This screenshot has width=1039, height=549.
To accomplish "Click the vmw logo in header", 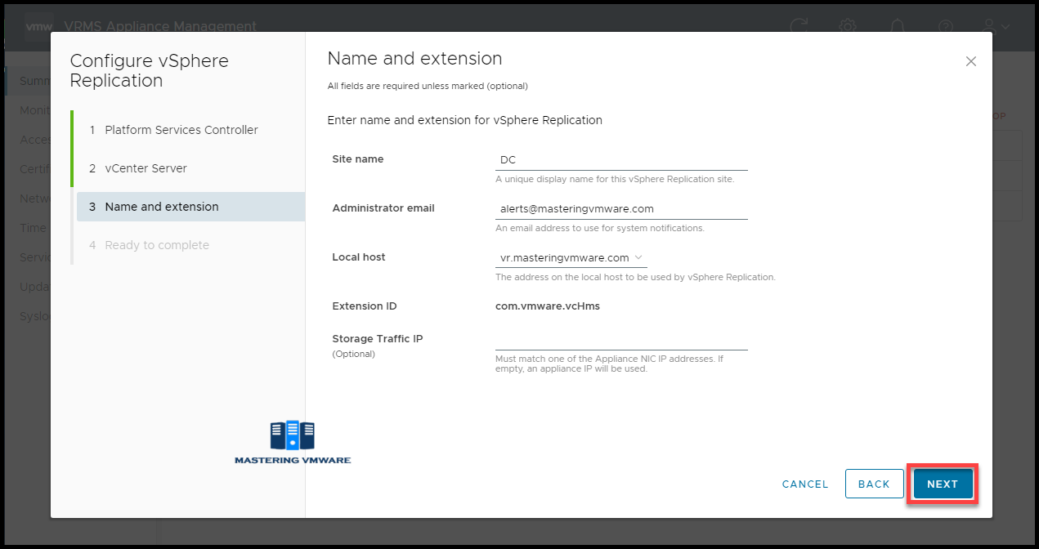I will pos(38,26).
